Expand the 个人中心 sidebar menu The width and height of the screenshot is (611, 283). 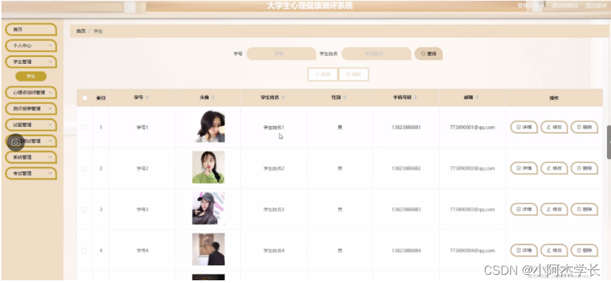[31, 45]
